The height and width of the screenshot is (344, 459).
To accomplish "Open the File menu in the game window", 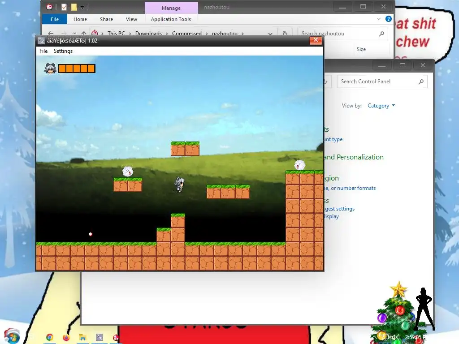I will (x=43, y=51).
